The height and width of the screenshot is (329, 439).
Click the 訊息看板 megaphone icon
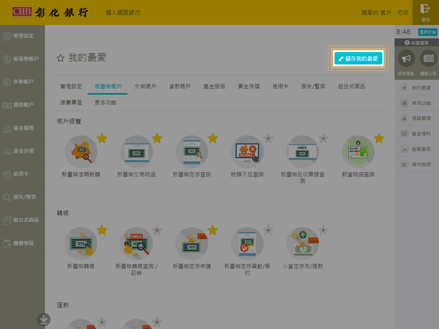[406, 59]
